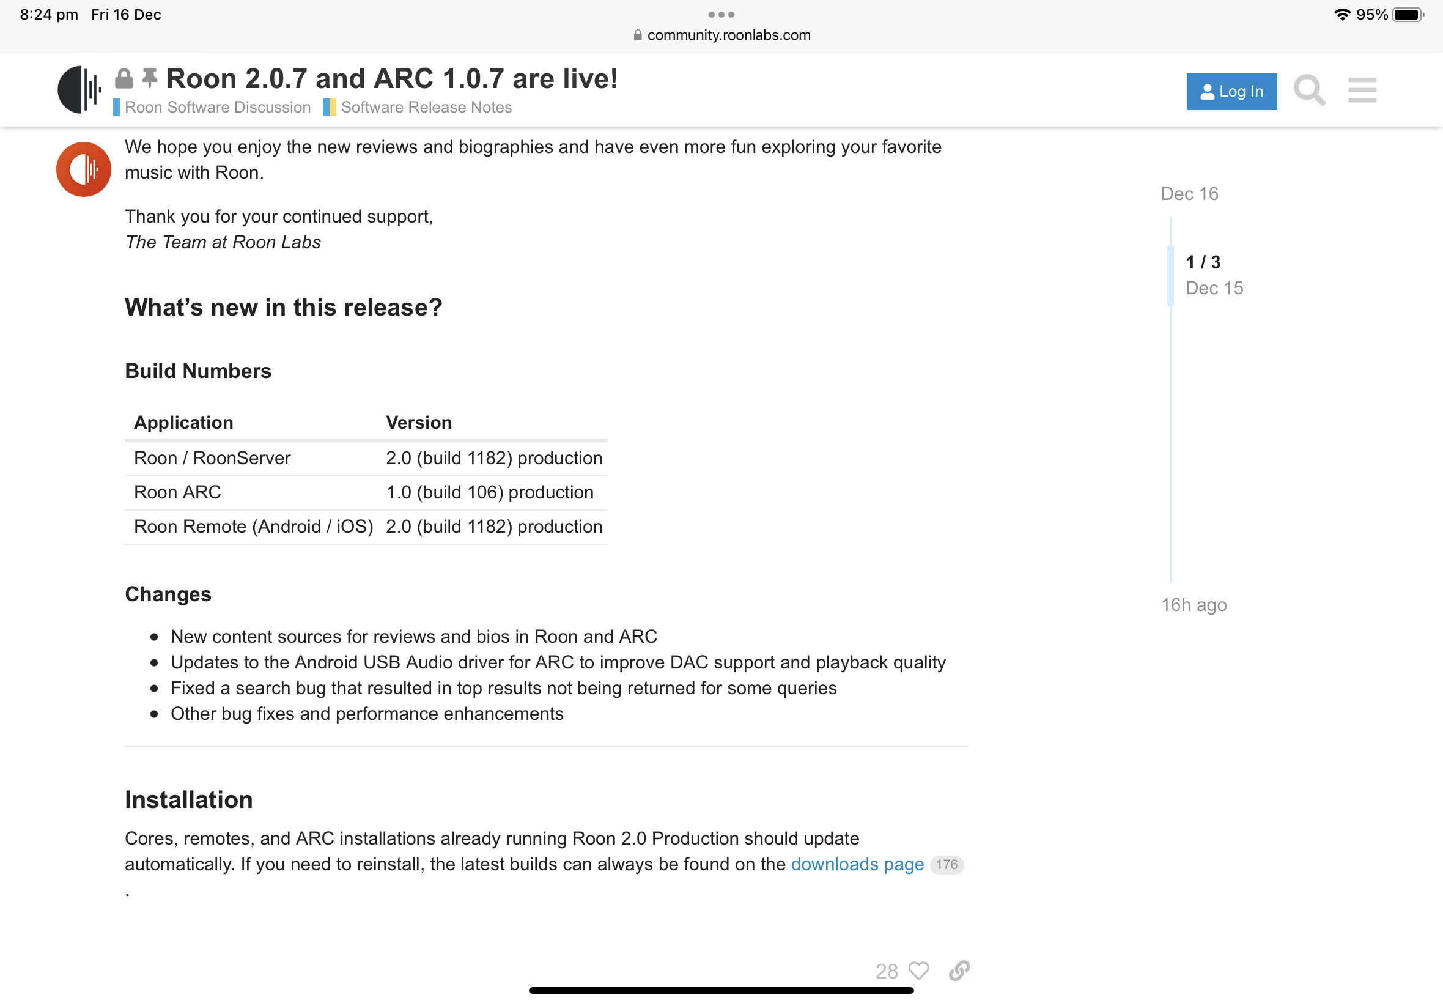The height and width of the screenshot is (1003, 1443).
Task: Show the 176 link click count badge
Action: [x=946, y=865]
